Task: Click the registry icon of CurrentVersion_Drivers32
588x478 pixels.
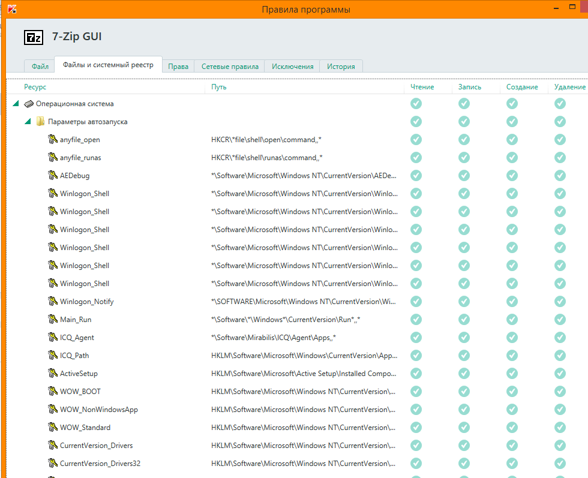Action: (53, 464)
